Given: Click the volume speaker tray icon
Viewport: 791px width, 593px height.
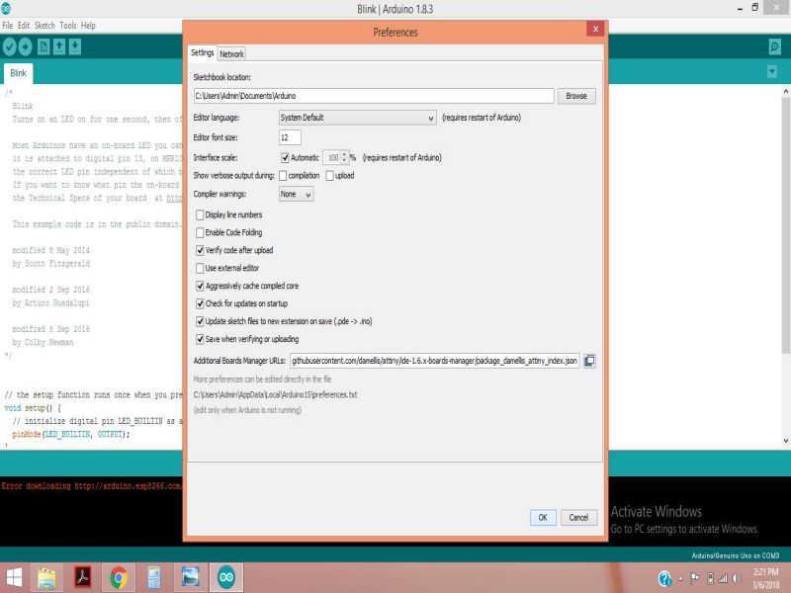Looking at the screenshot, I should pyautogui.click(x=737, y=578).
